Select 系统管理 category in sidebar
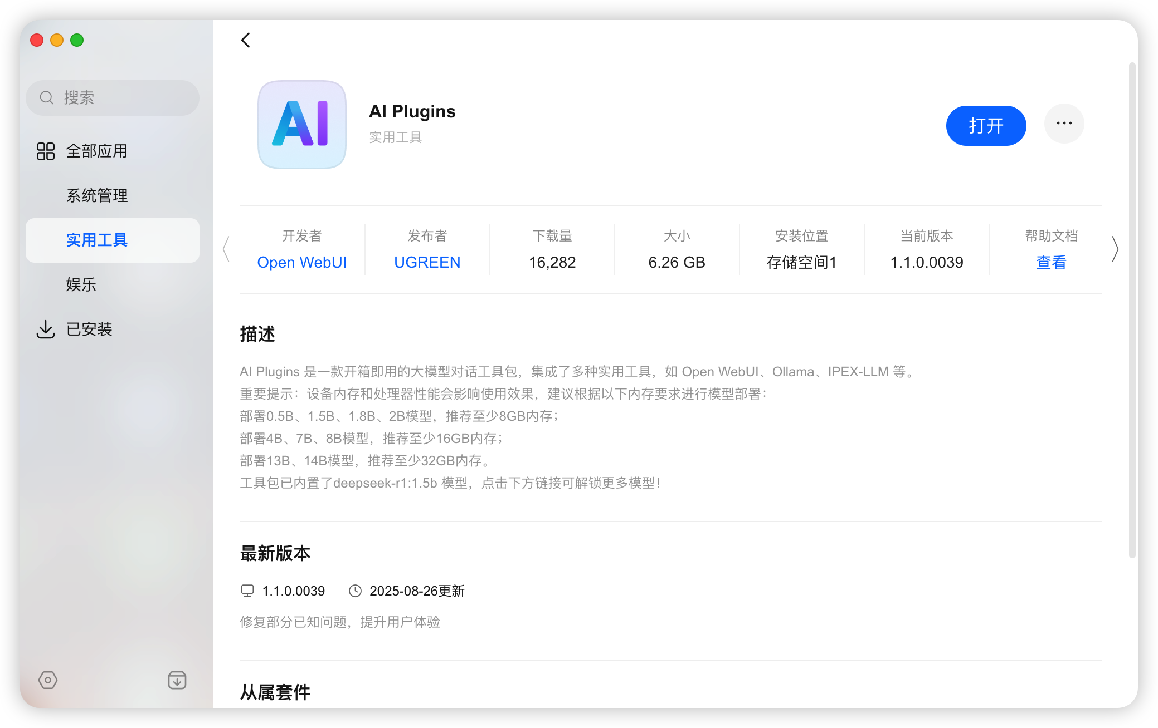The width and height of the screenshot is (1158, 728). (x=97, y=196)
